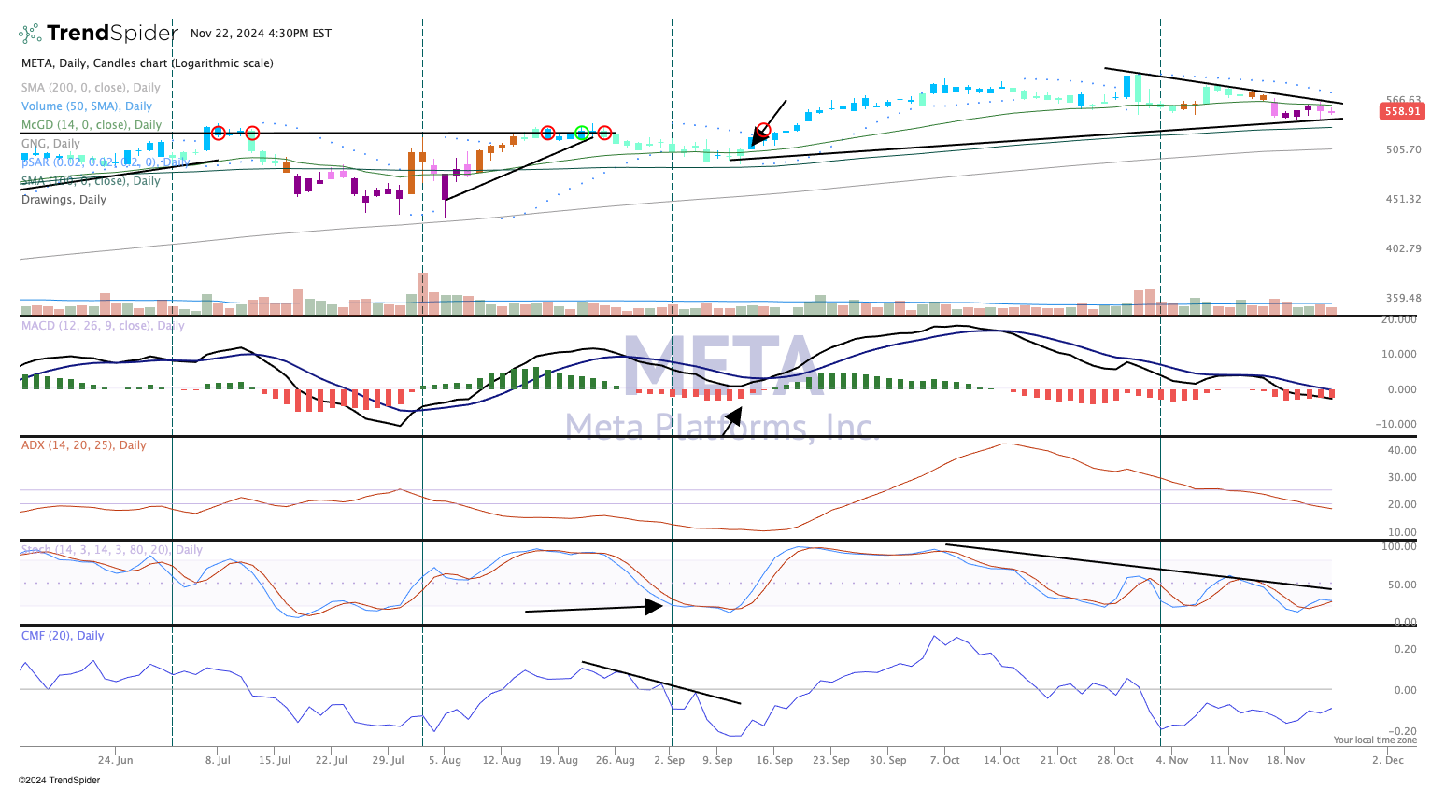This screenshot has height=789, width=1445.
Task: Select the GNG, Daily legend item
Action: coord(50,144)
